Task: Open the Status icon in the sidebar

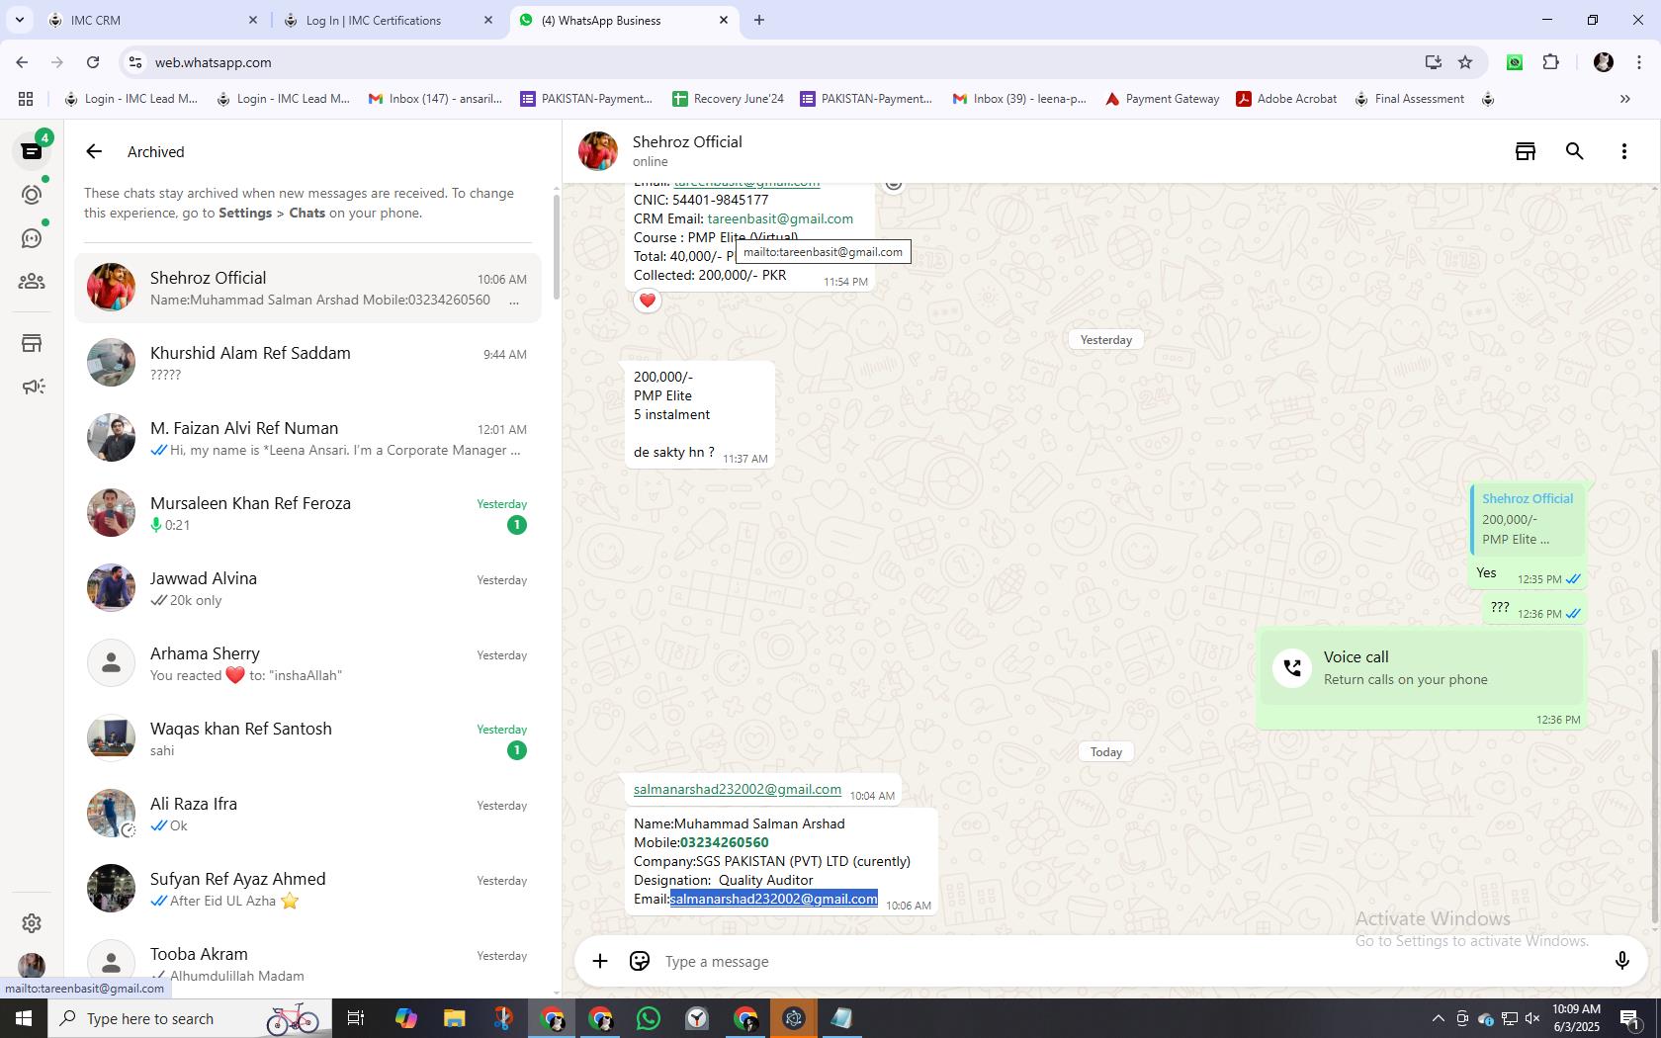Action: [x=32, y=195]
